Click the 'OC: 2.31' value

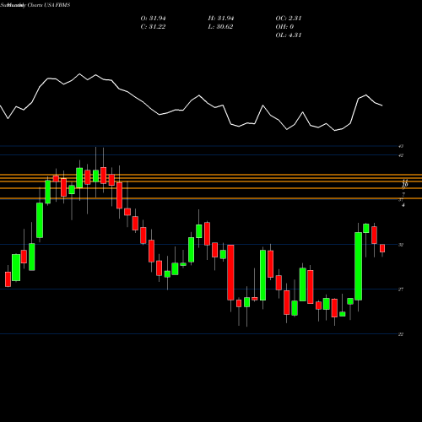289,19
